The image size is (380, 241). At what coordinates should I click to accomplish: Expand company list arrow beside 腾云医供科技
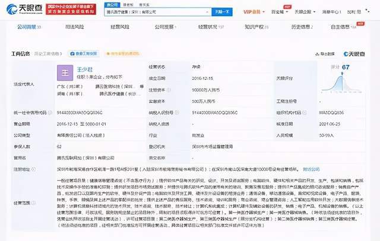coord(142,86)
